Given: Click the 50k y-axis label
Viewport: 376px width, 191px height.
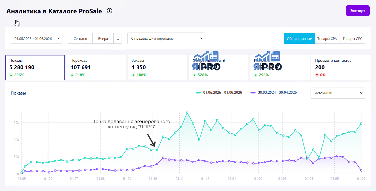Looking at the screenshot, I should [16, 157].
